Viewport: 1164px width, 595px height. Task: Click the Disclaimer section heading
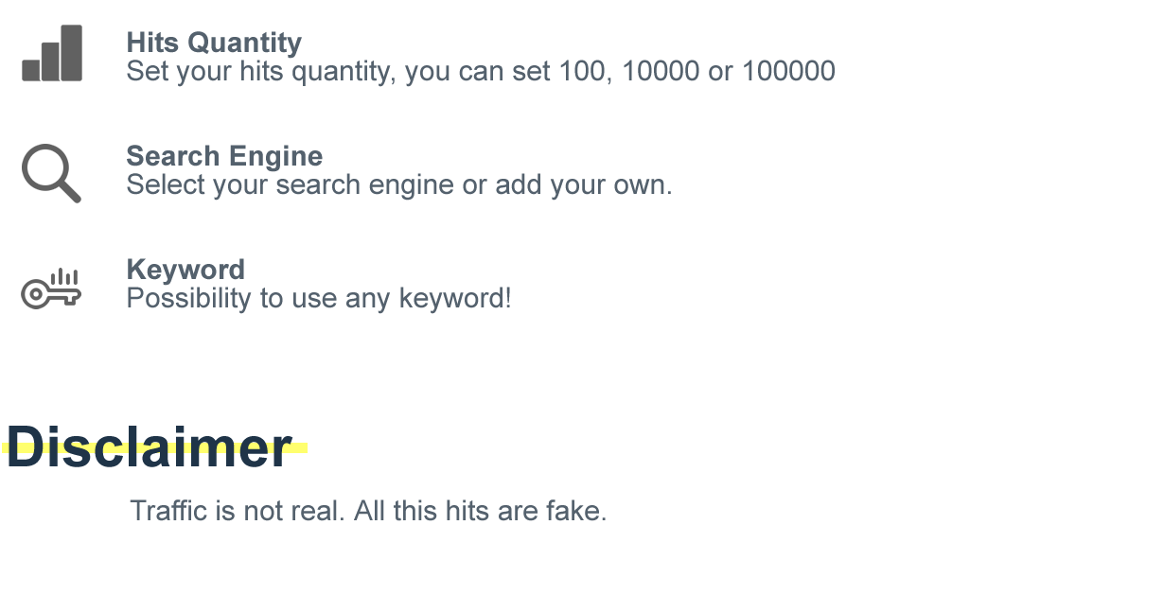click(x=150, y=447)
